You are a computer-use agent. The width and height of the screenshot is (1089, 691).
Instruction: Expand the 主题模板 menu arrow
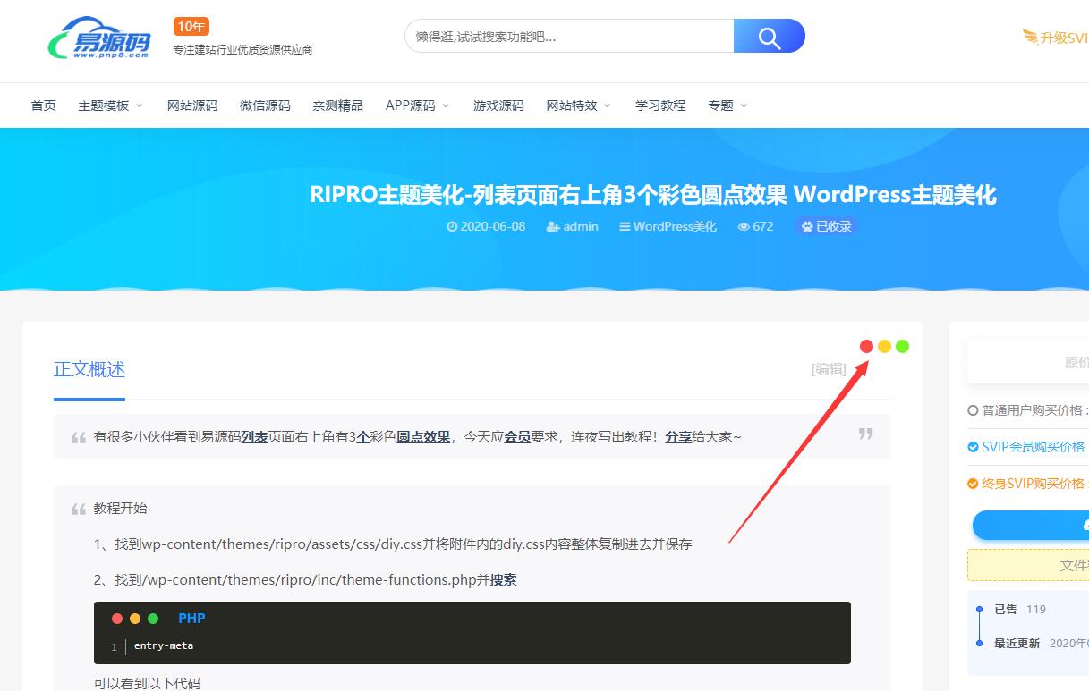coord(140,105)
